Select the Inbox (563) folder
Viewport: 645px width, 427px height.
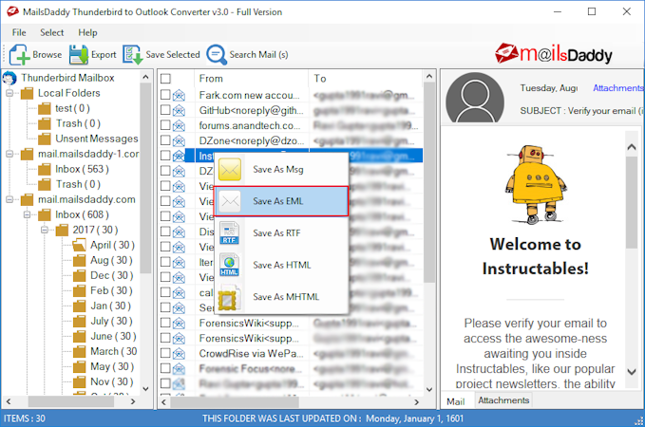coord(82,169)
